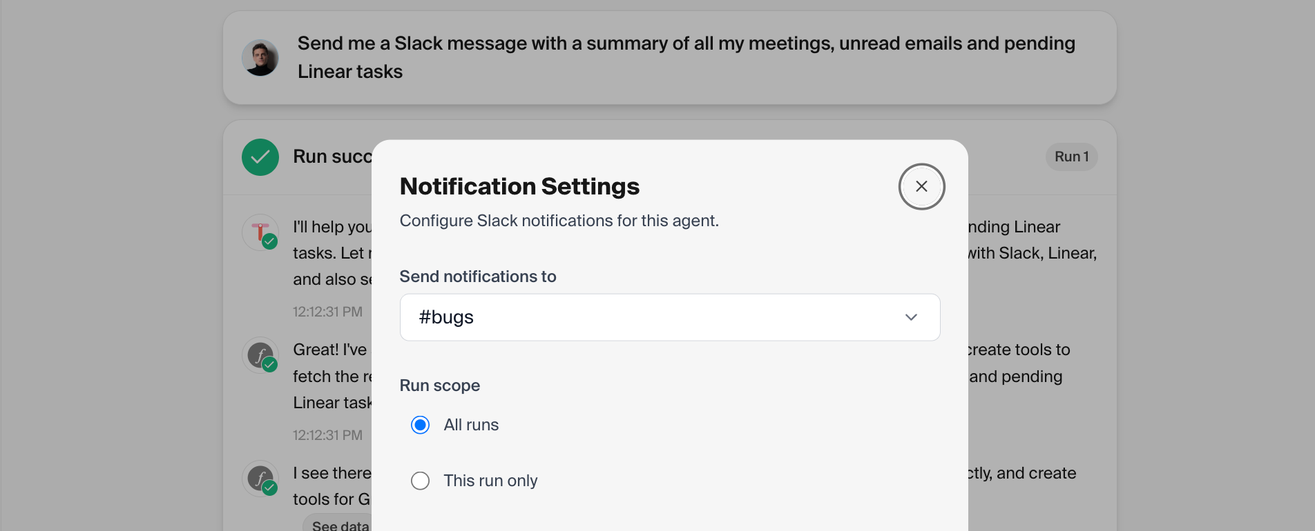Click the green check badge on the second agent avatar
This screenshot has height=531, width=1315.
(269, 365)
